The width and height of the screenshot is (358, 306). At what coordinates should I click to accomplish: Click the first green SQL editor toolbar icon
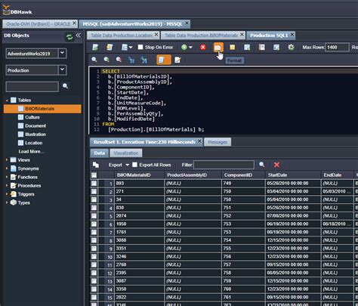(95, 47)
